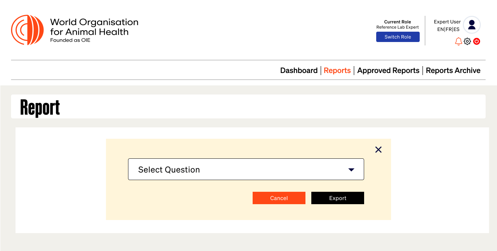Switch language to ES
497x251 pixels.
[x=457, y=30]
